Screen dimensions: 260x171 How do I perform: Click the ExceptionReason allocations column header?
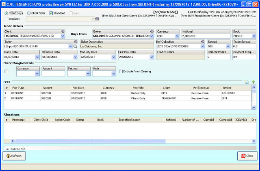click(140, 120)
